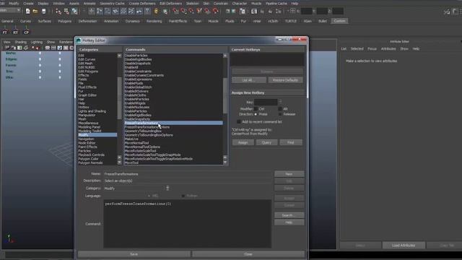Click the Help button in Hotkey Editor
Screen dimensions: 462x260
pos(289,222)
